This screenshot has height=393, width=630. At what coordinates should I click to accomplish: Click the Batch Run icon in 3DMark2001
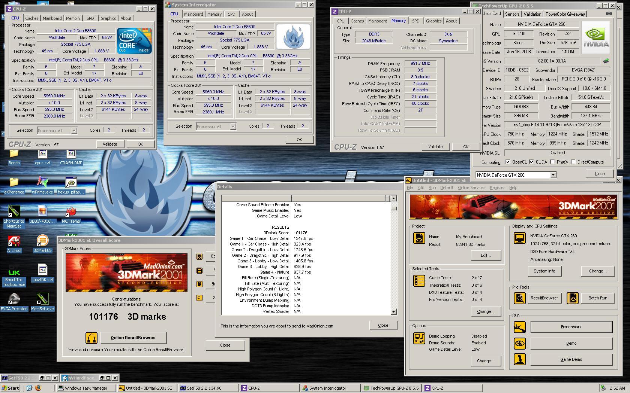pos(573,298)
